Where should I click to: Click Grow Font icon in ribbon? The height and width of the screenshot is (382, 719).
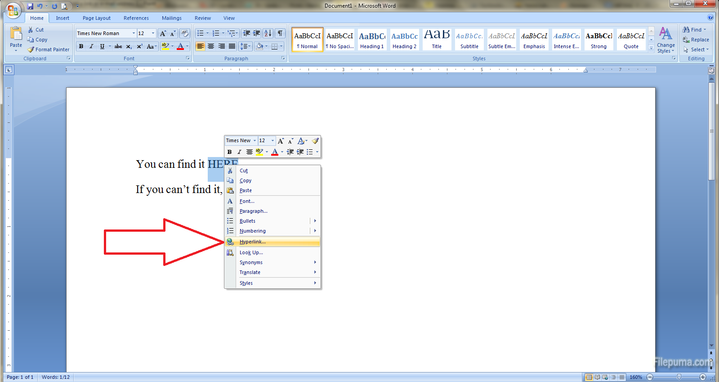[163, 33]
